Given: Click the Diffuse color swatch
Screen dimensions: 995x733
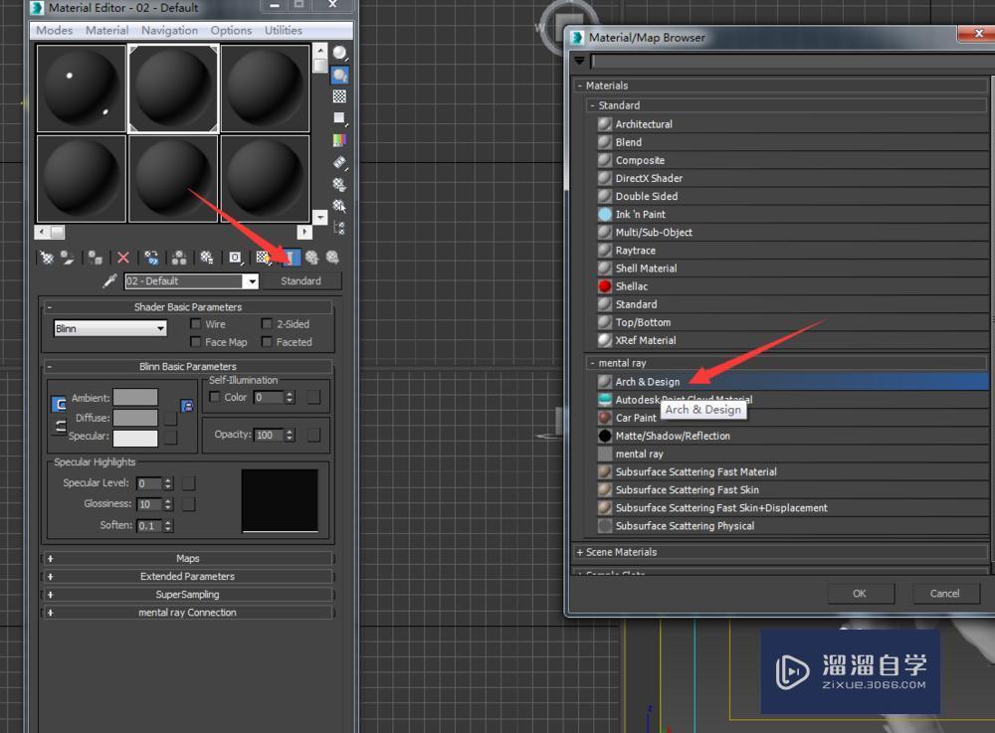Looking at the screenshot, I should (135, 418).
